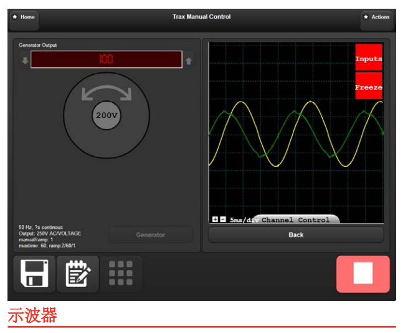Open the notes clipboard icon

(x=78, y=274)
